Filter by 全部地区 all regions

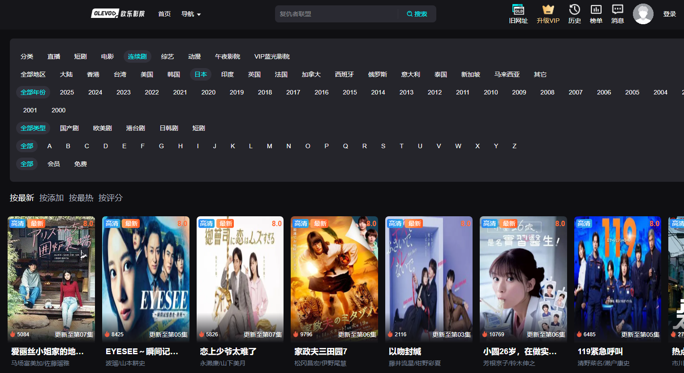(x=33, y=74)
